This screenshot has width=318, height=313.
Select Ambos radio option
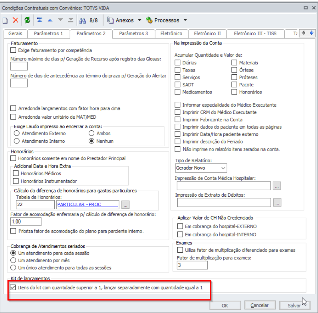coord(91,133)
